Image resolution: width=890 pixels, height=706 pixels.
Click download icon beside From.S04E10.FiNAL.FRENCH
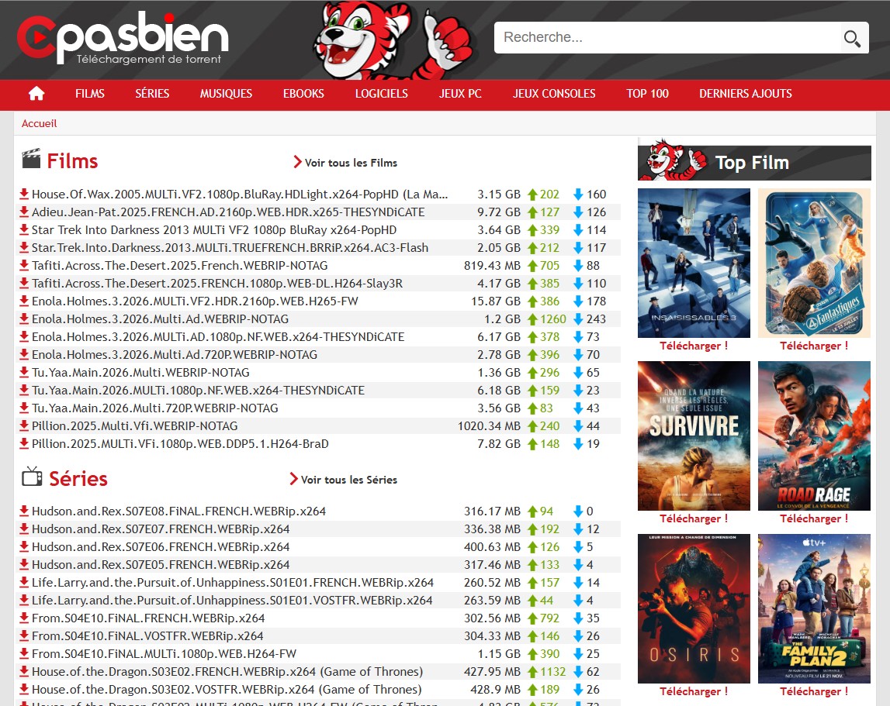pyautogui.click(x=24, y=618)
